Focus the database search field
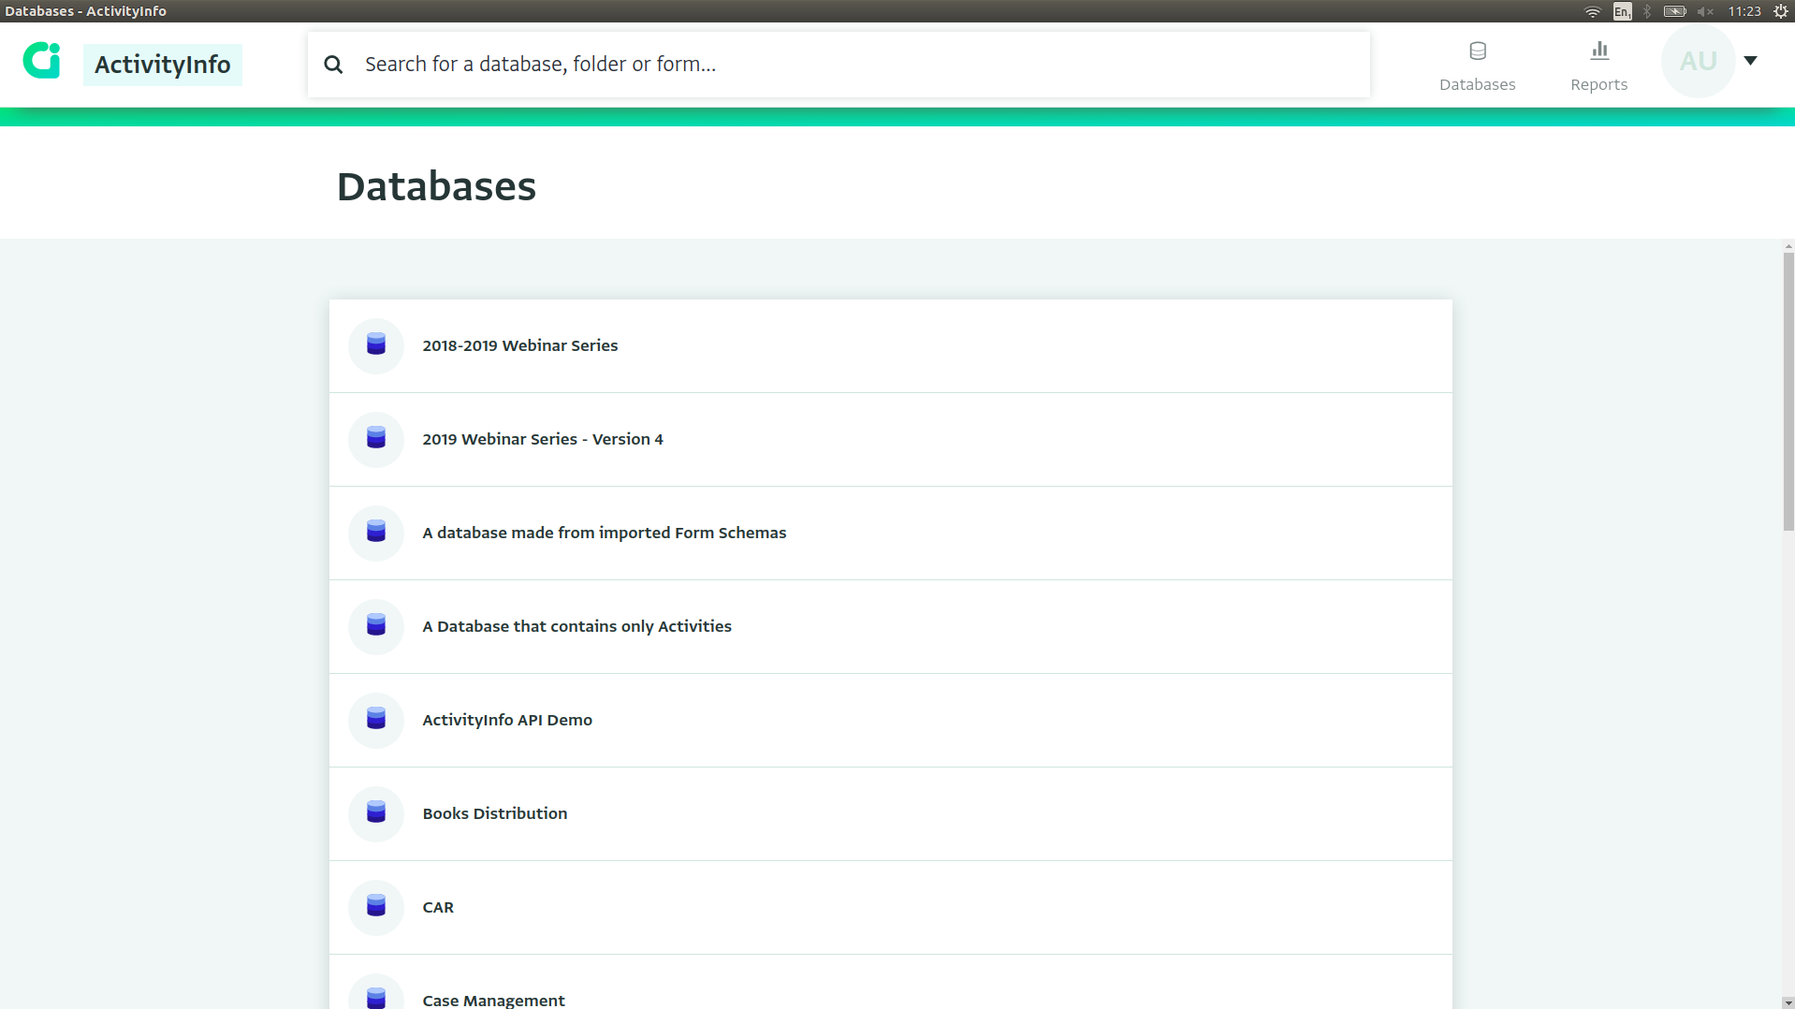Viewport: 1795px width, 1009px height. (839, 65)
